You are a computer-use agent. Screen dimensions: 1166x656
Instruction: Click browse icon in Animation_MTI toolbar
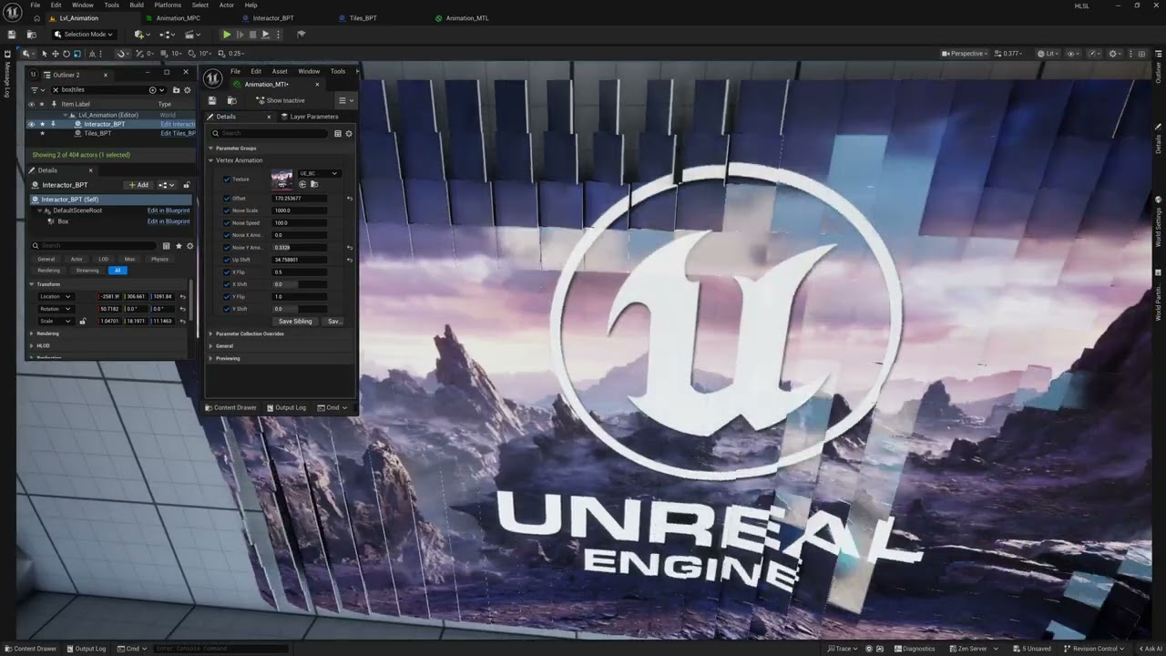(231, 100)
